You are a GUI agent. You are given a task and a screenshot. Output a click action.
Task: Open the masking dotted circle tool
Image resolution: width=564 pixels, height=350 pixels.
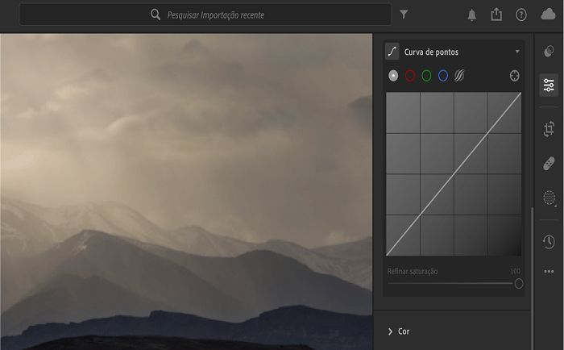click(549, 198)
